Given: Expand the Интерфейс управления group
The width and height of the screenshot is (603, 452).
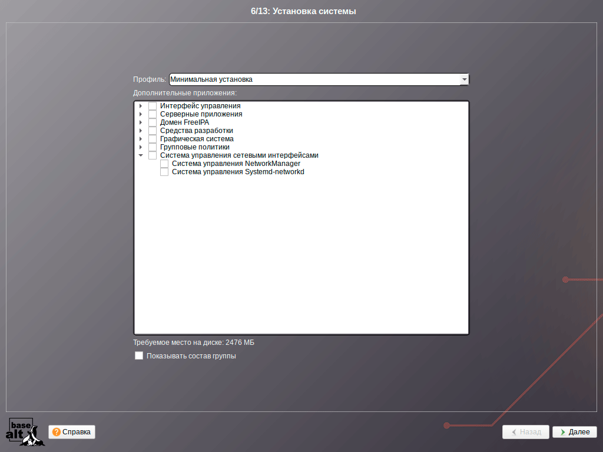Looking at the screenshot, I should tap(141, 106).
